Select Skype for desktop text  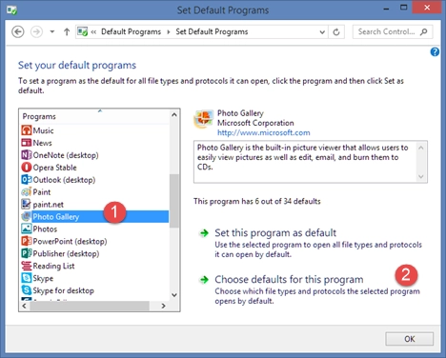point(64,290)
